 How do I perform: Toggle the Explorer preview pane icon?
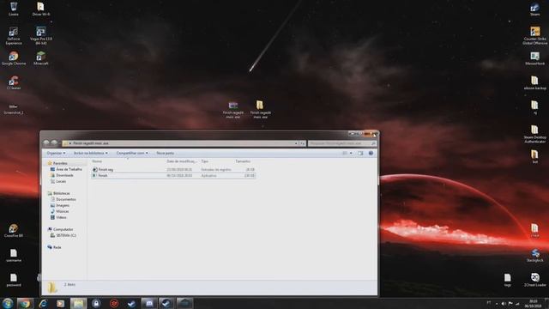click(x=360, y=153)
